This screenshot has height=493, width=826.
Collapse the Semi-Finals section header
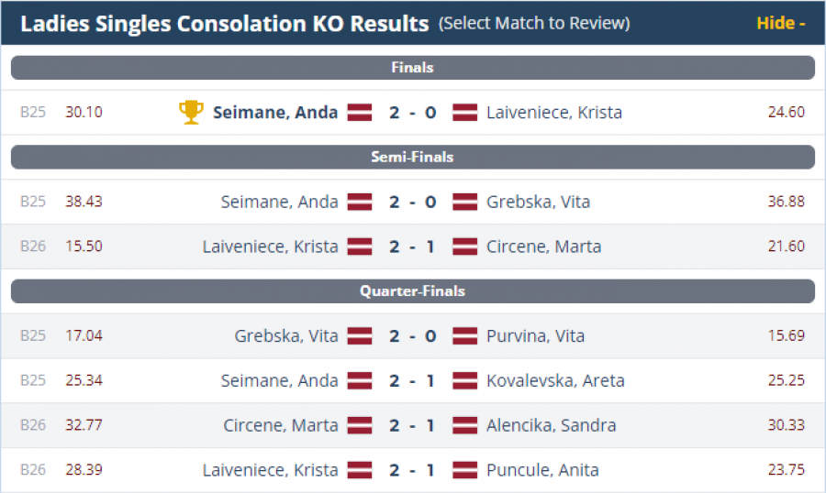pyautogui.click(x=413, y=158)
